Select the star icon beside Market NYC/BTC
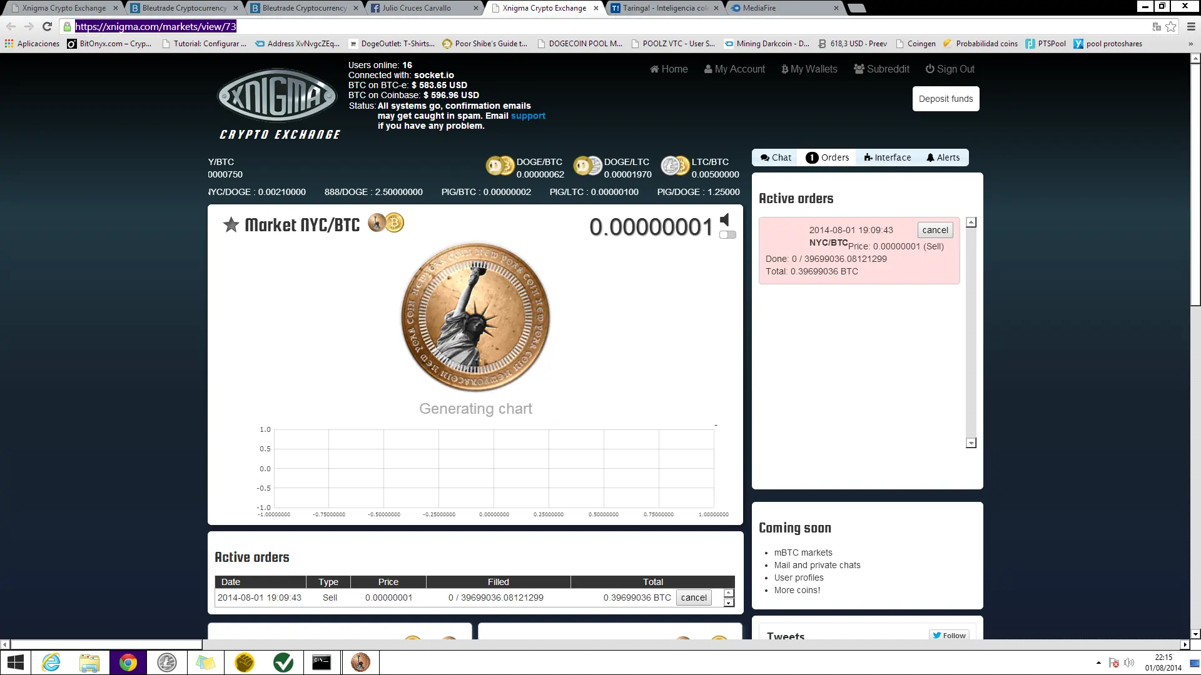 click(231, 224)
